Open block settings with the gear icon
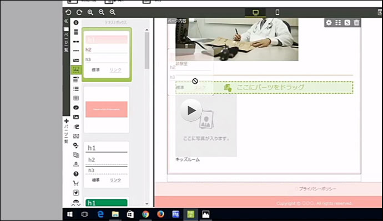This screenshot has height=221, width=383. pyautogui.click(x=329, y=23)
